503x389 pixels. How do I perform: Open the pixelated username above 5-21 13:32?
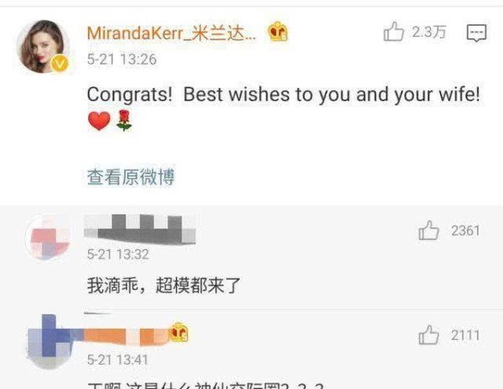pyautogui.click(x=140, y=229)
